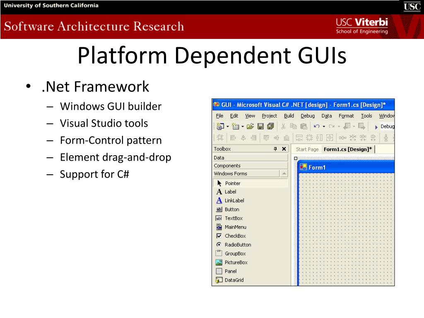Click the Paste clipboard icon

[x=304, y=126]
